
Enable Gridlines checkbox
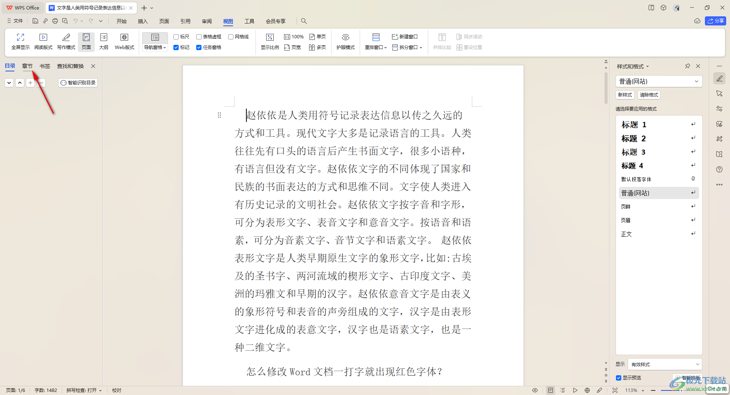pos(231,37)
